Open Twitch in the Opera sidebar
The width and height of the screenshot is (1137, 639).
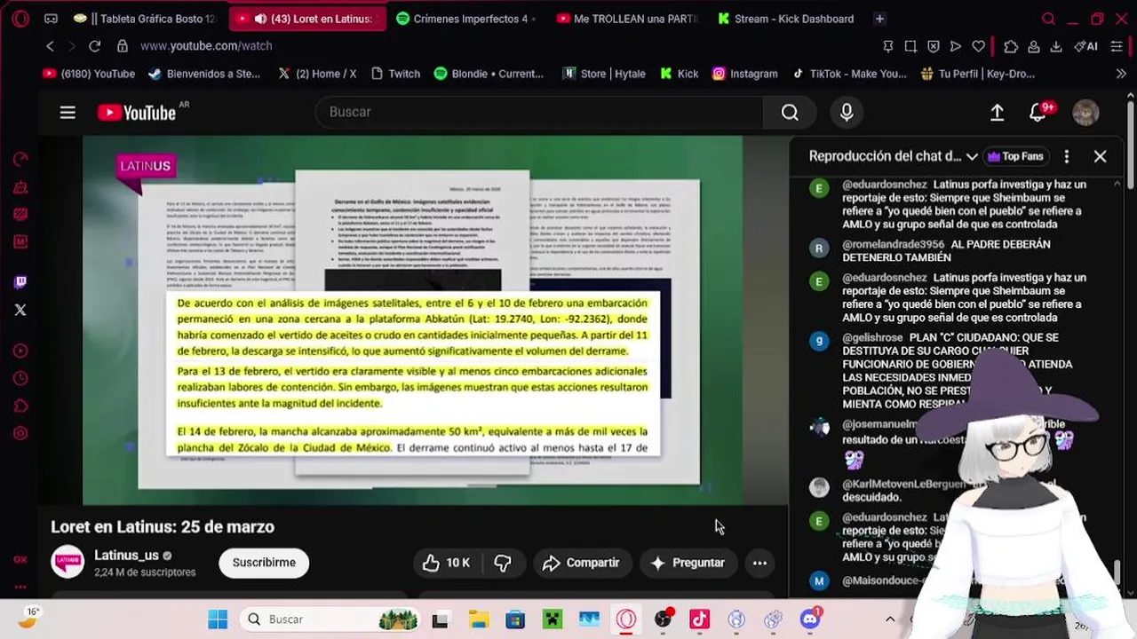(20, 282)
